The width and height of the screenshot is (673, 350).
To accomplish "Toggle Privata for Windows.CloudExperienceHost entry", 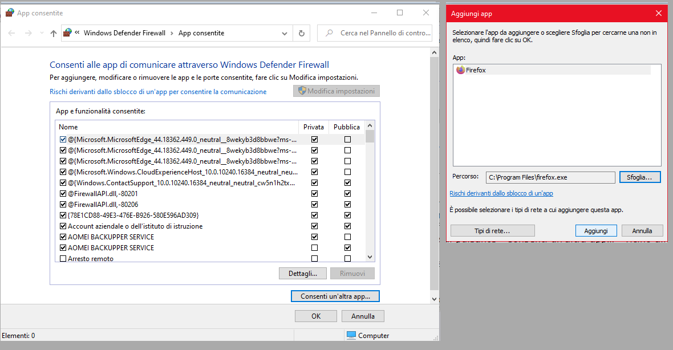I will pos(315,172).
